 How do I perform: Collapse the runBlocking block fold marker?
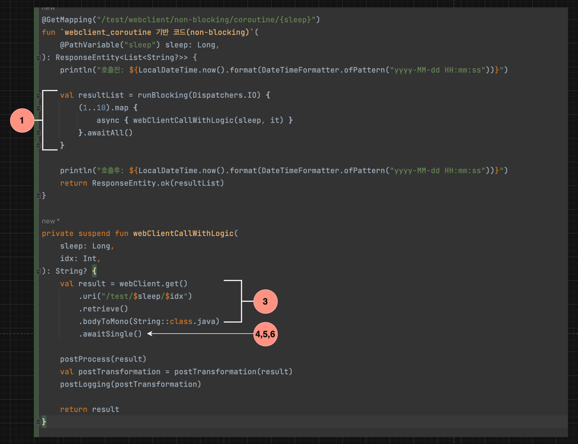tap(38, 96)
